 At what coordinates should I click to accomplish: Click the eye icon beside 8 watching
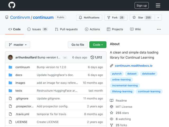[x=111, y=119]
